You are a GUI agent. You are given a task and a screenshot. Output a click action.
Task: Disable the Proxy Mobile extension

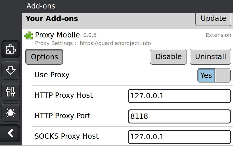(168, 57)
